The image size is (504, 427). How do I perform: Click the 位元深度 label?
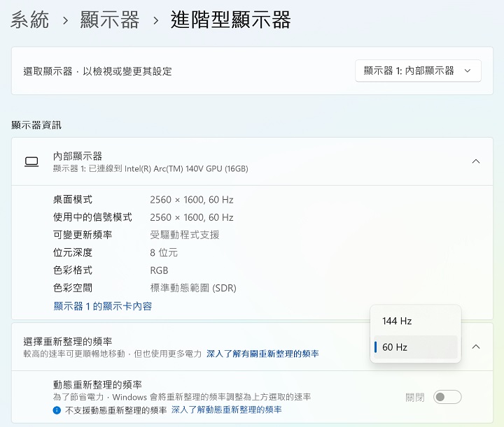tap(73, 252)
